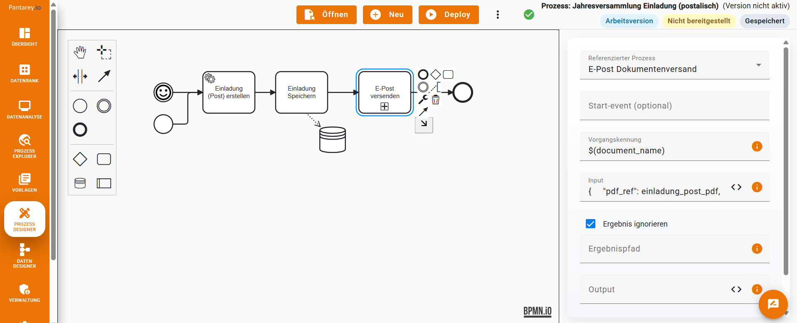This screenshot has height=323, width=797.
Task: Open the Input code editor
Action: (736, 187)
